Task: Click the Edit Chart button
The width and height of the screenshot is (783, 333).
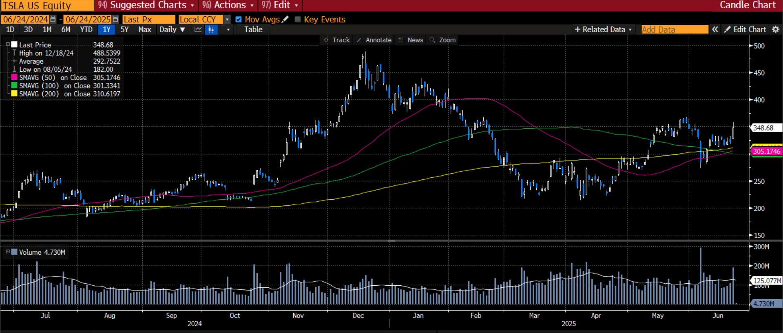Action: pos(745,29)
